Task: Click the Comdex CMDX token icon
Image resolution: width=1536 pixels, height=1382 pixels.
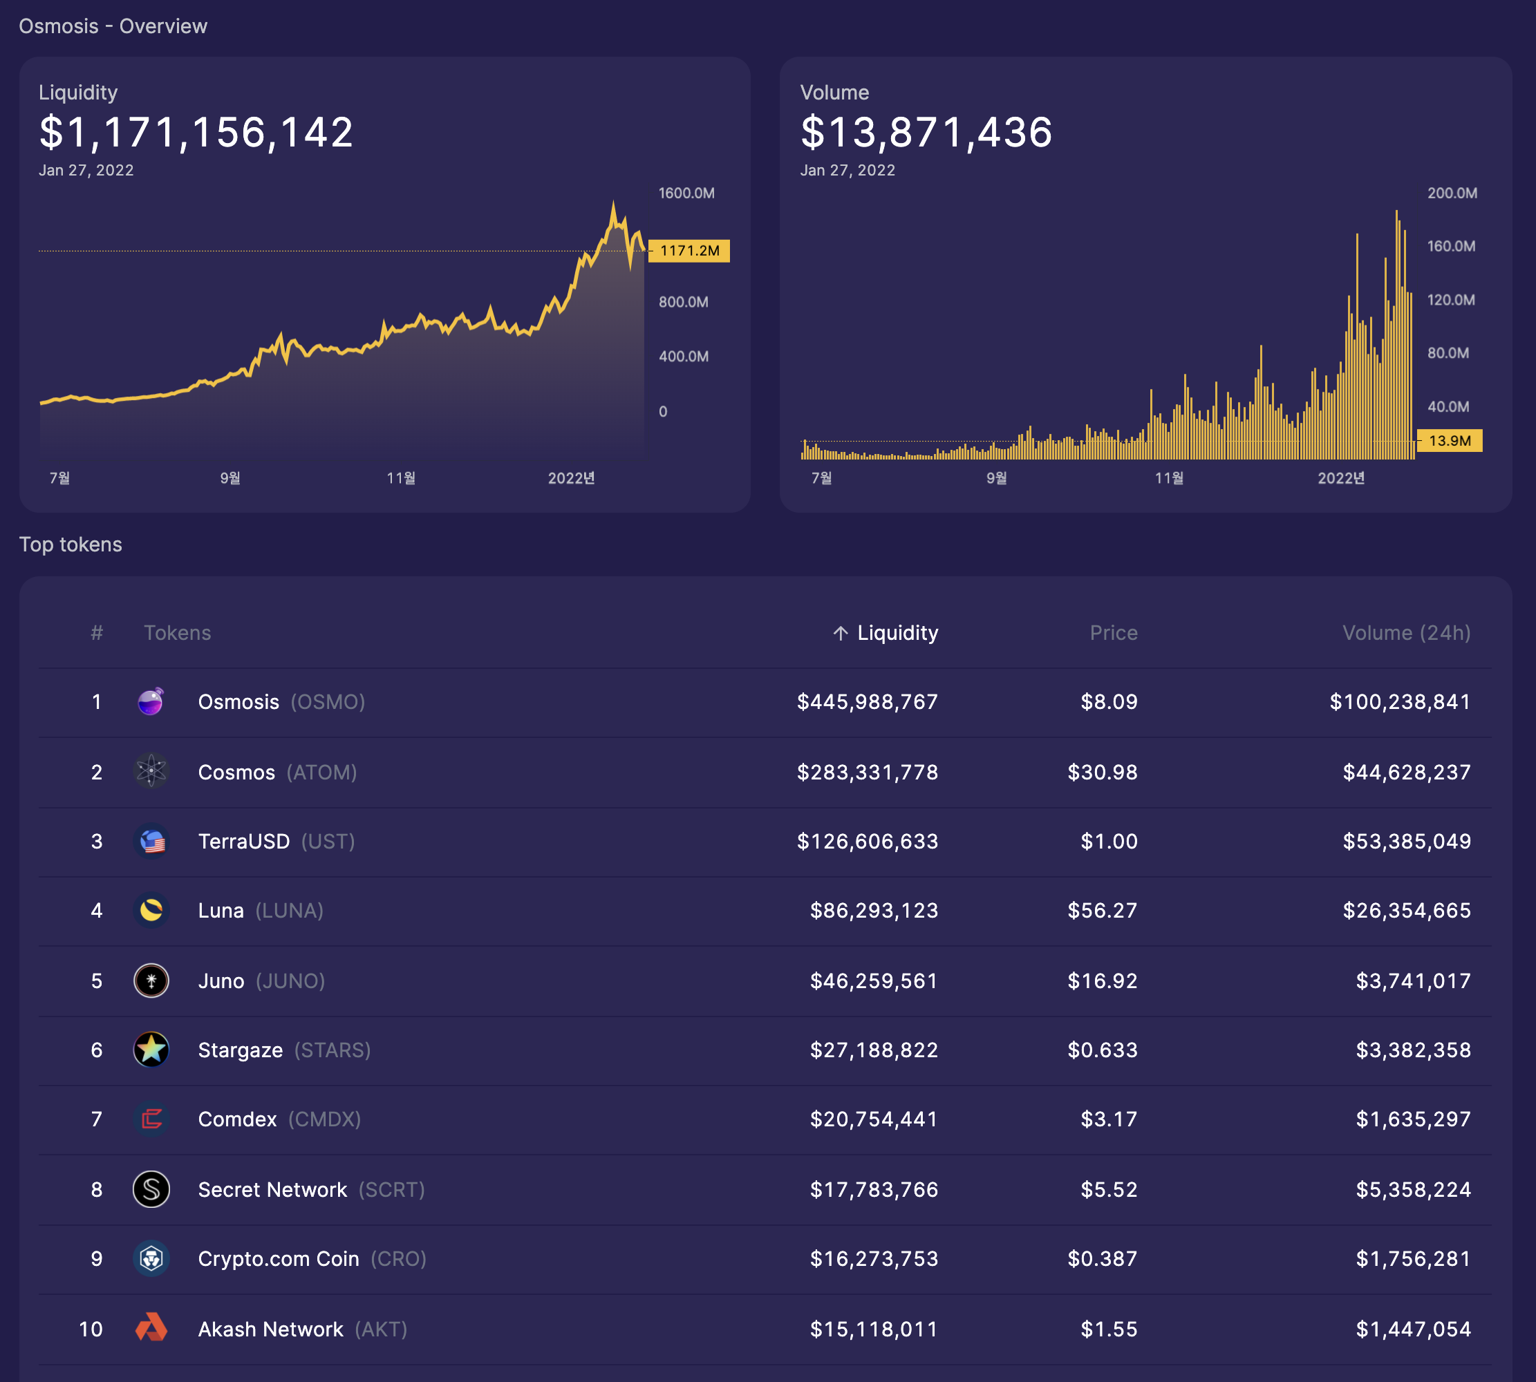Action: 151,1119
